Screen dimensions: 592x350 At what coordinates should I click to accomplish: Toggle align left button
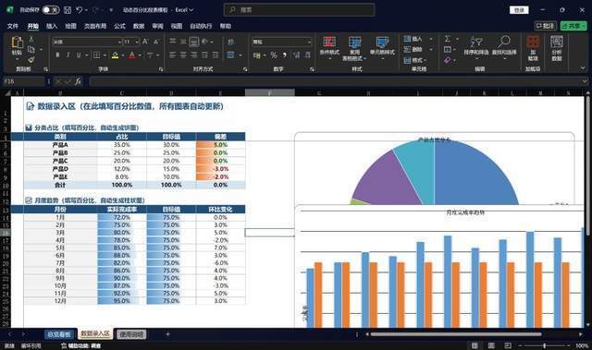(x=173, y=55)
